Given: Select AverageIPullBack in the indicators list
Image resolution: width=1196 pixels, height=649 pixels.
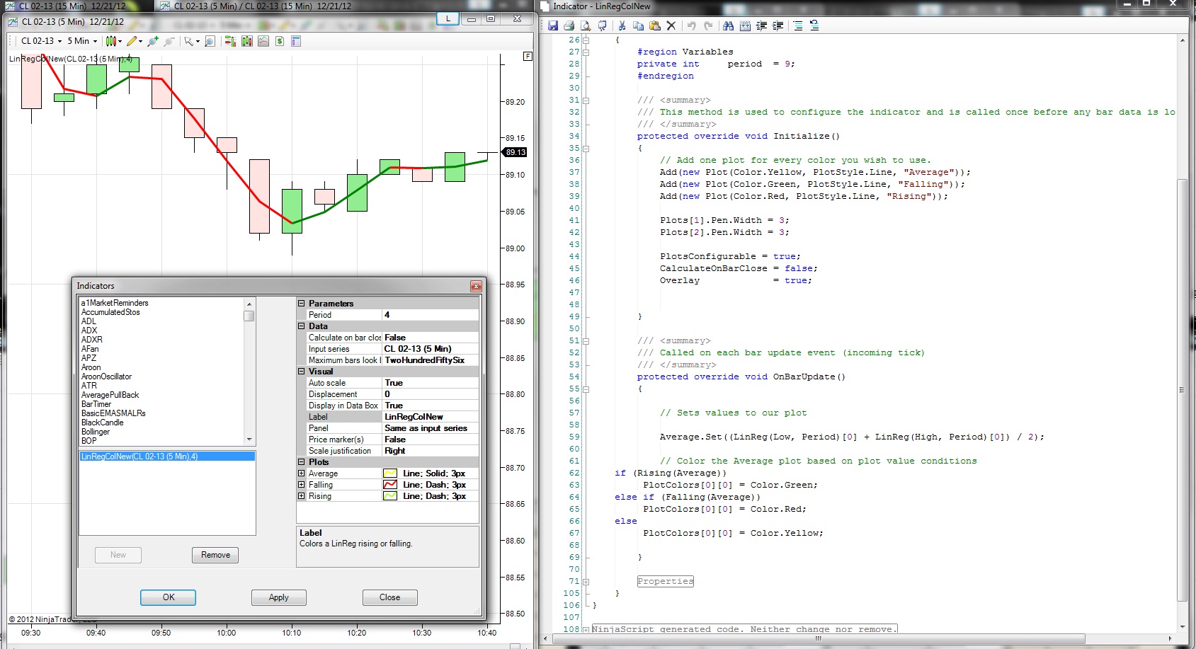Looking at the screenshot, I should coord(110,395).
